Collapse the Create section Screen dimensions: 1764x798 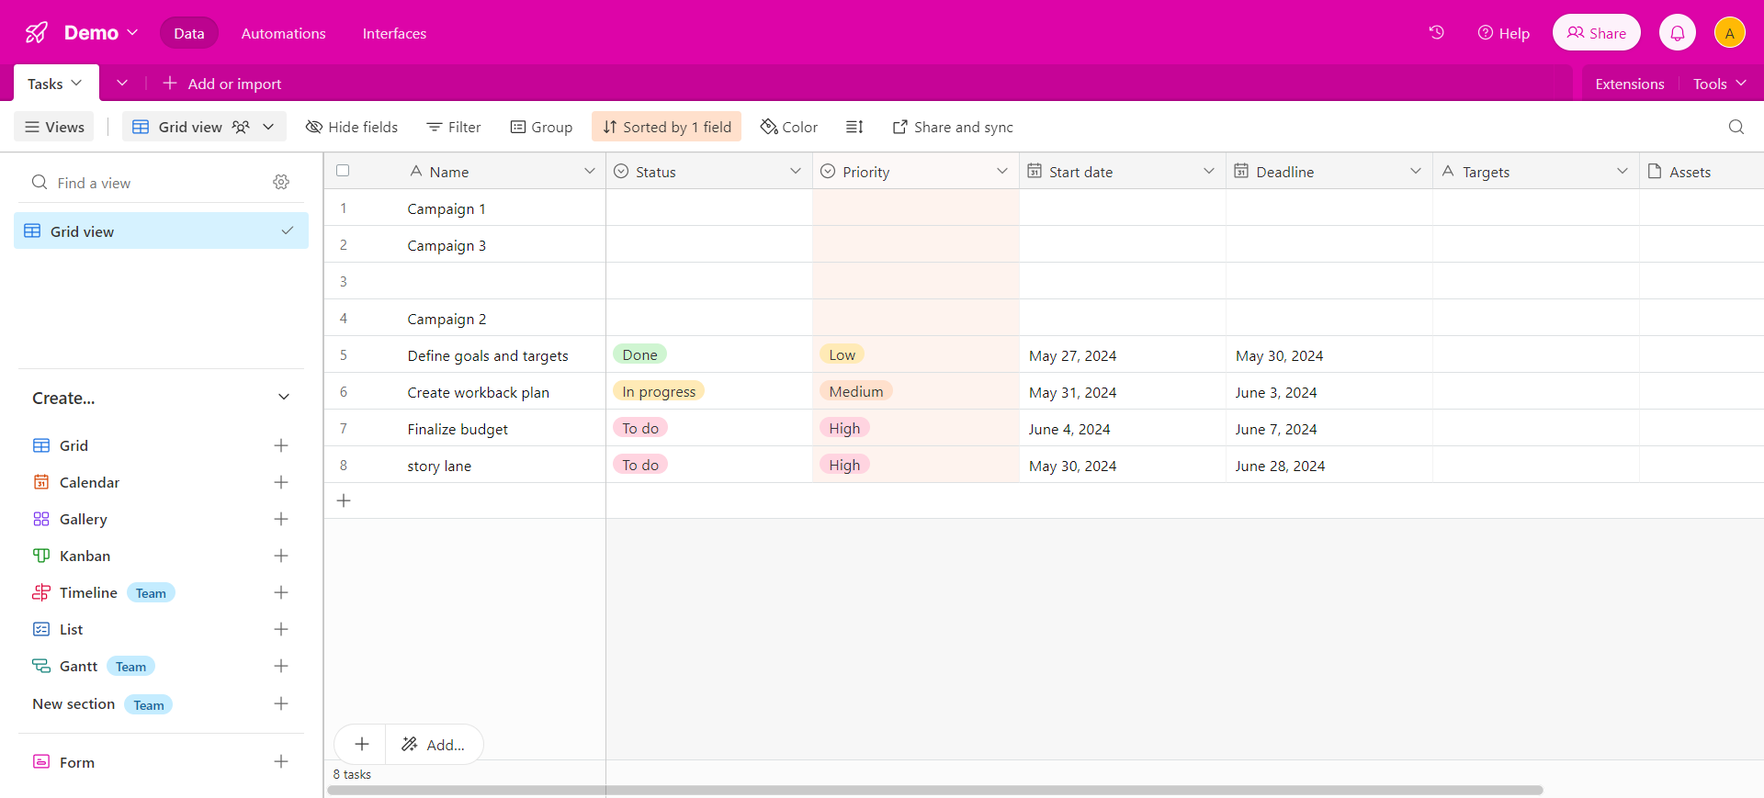coord(284,398)
